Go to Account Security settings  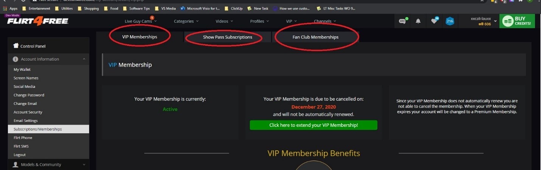28,112
